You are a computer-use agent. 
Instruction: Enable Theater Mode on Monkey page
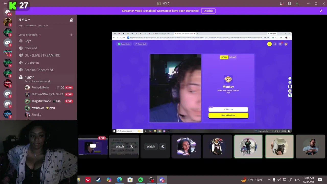(140, 44)
